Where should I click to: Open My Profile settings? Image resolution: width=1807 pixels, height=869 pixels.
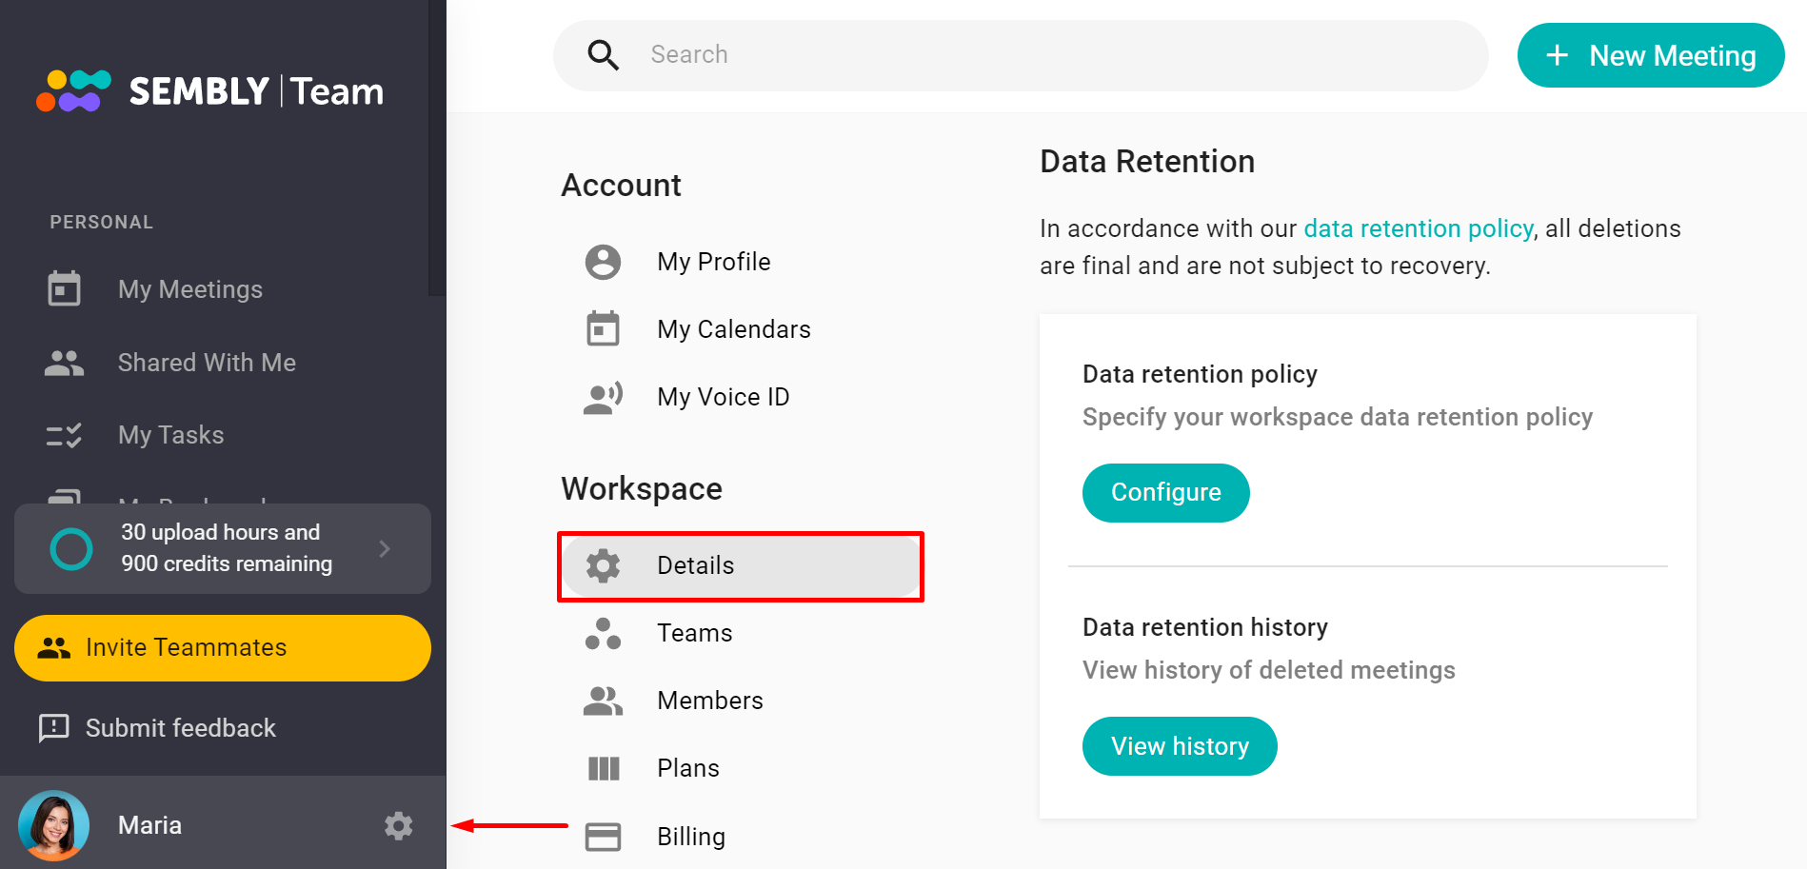click(x=713, y=261)
